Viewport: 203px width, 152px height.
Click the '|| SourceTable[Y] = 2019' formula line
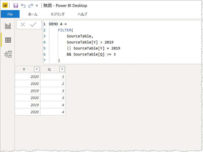click(93, 48)
